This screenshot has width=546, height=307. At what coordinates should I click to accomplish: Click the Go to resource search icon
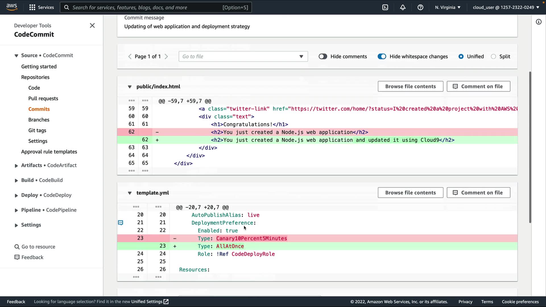[x=17, y=247]
